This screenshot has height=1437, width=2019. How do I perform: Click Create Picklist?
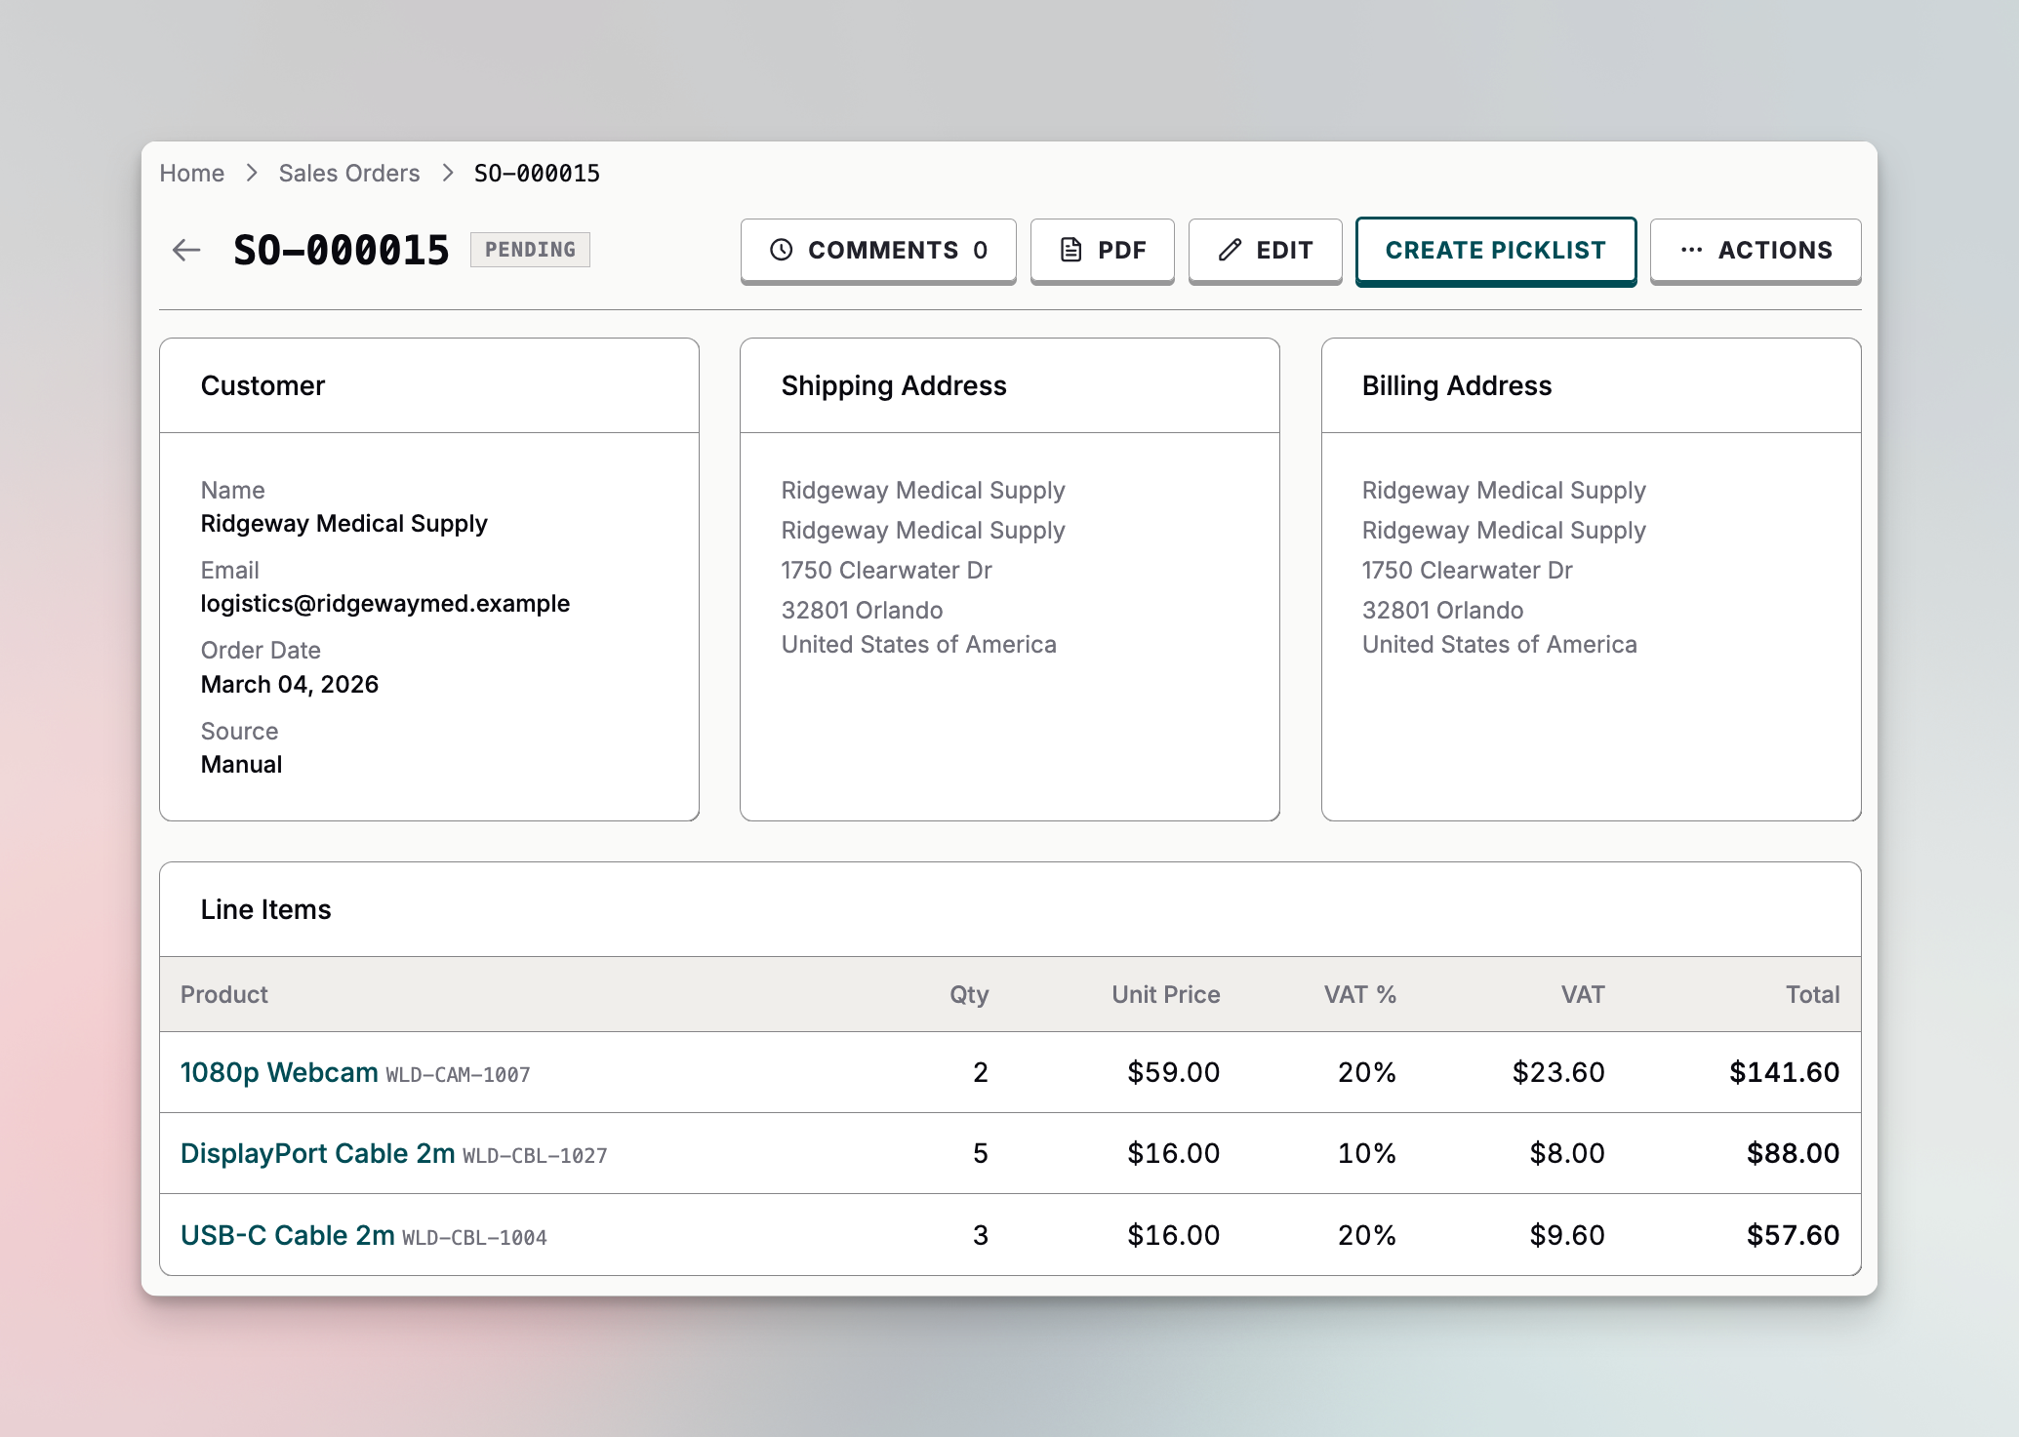pos(1494,250)
